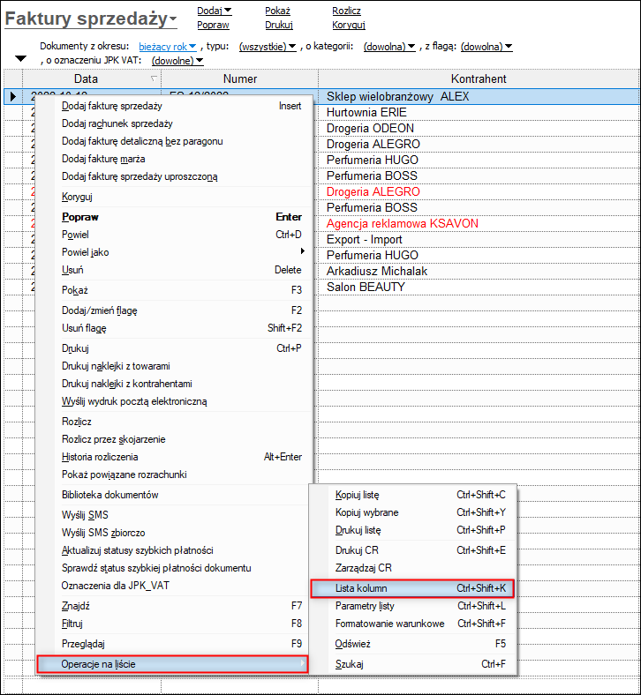Open the Faktury sprzedaży title dropdown
This screenshot has width=641, height=695.
(90, 19)
